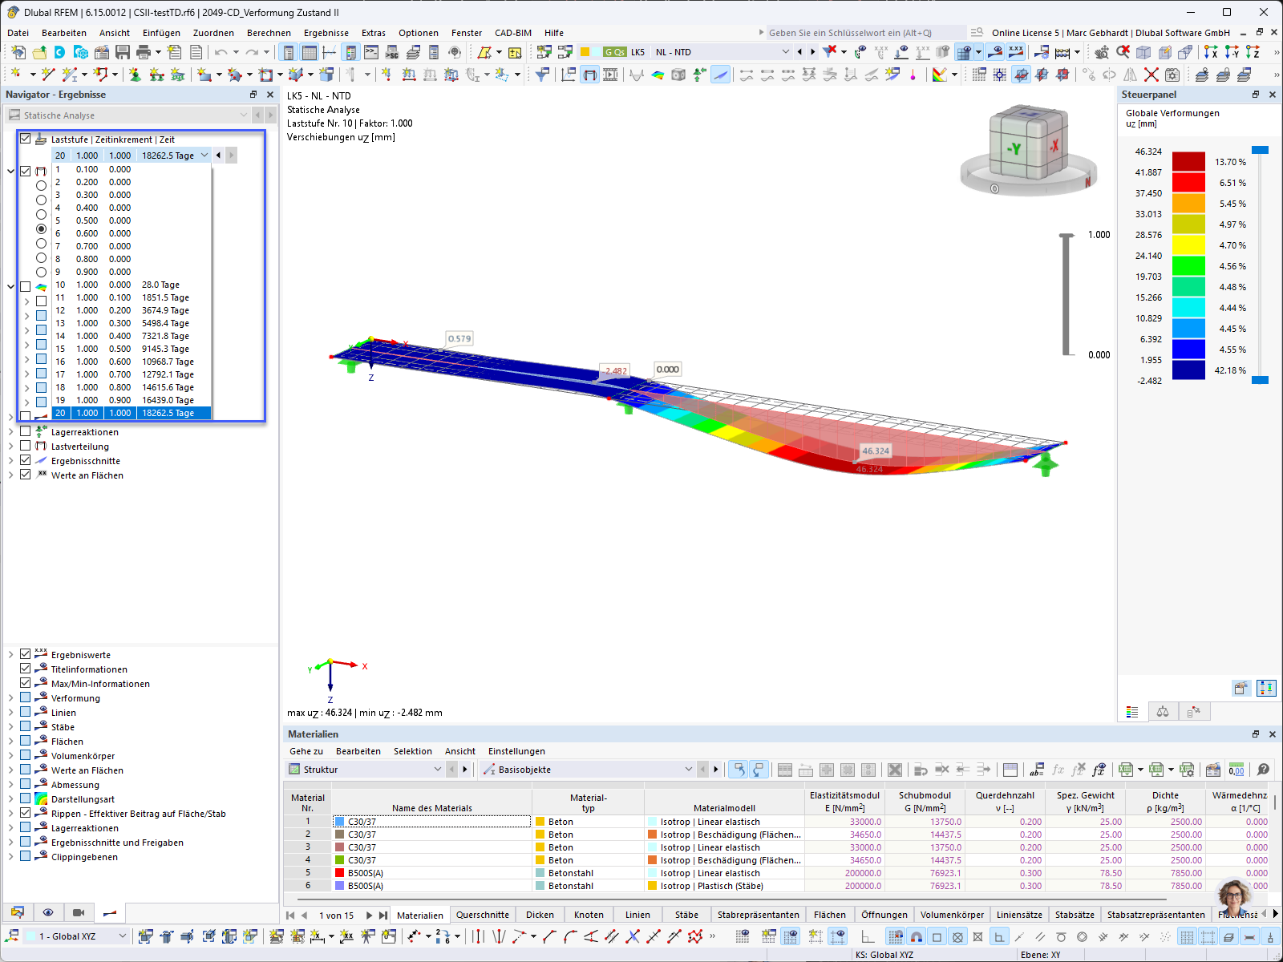1283x962 pixels.
Task: Click the eye views icon in navigator footer
Action: click(x=48, y=912)
